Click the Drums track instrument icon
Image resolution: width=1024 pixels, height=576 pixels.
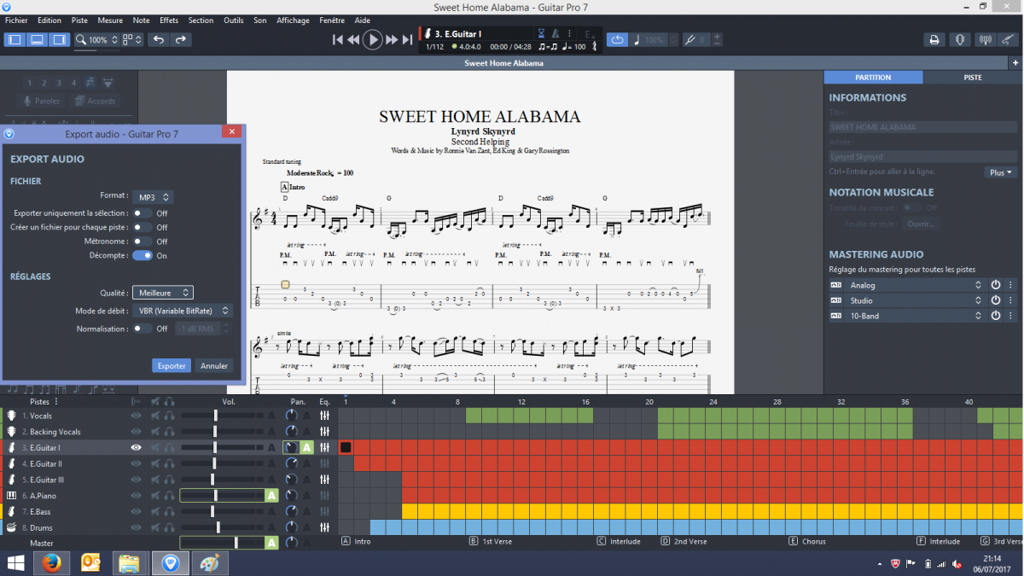(12, 527)
